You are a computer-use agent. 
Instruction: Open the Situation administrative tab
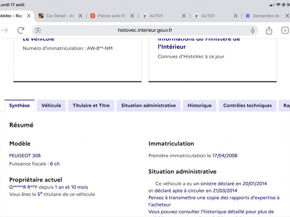pos(149,106)
